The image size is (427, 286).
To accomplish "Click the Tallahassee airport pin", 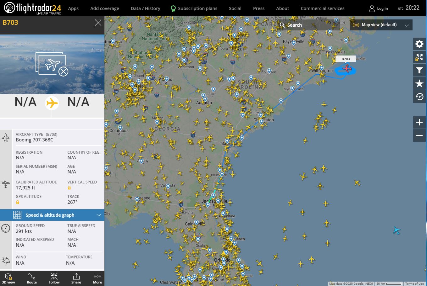I will [x=137, y=199].
